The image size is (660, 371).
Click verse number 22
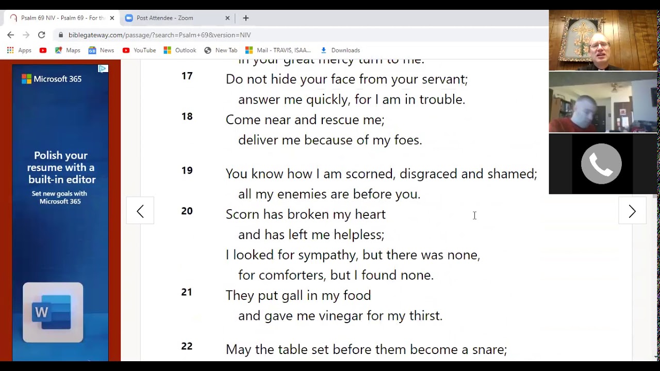187,346
